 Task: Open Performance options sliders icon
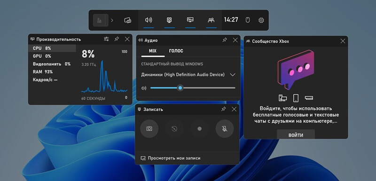coord(106,39)
